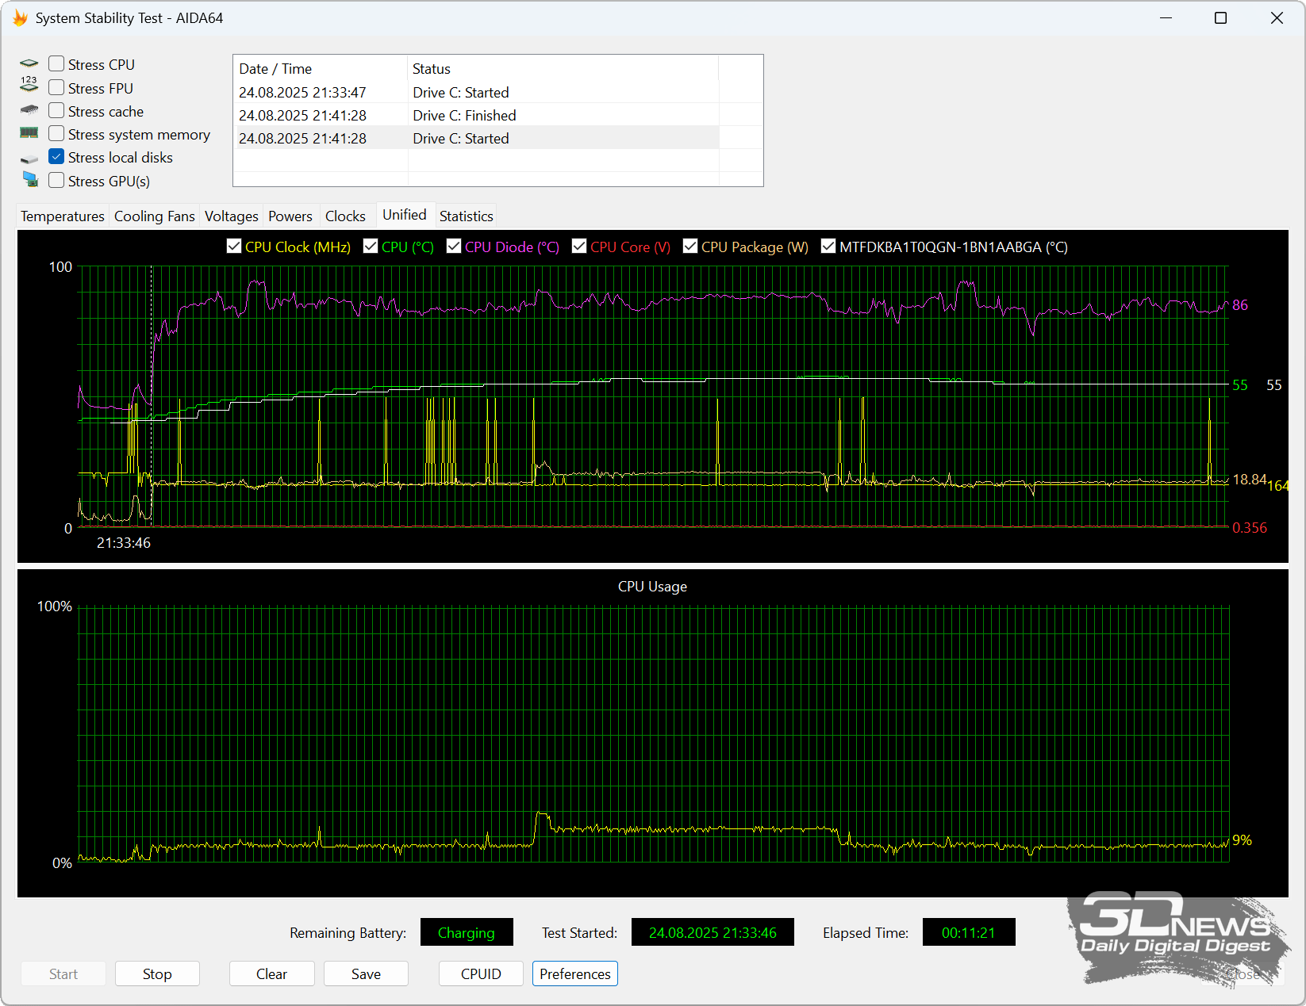Open the CPUID panel
Image resolution: width=1306 pixels, height=1006 pixels.
481,973
